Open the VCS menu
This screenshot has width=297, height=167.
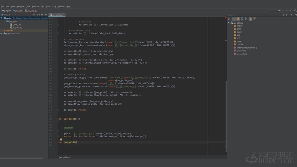pos(54,6)
